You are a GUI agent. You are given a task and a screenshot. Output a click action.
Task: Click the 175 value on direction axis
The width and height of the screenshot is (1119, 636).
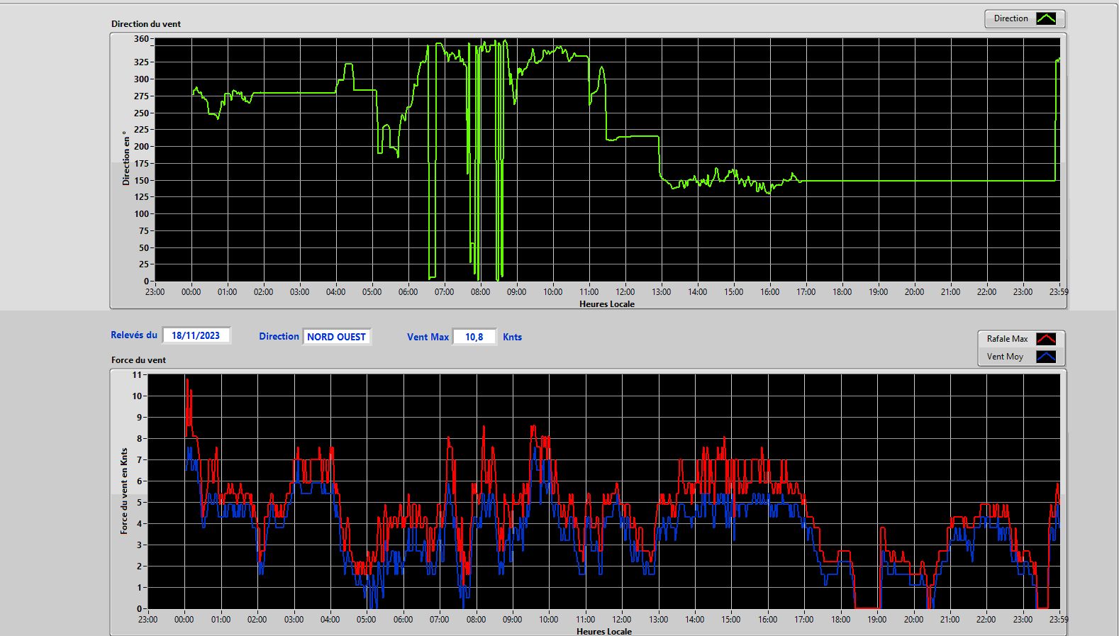tap(141, 163)
